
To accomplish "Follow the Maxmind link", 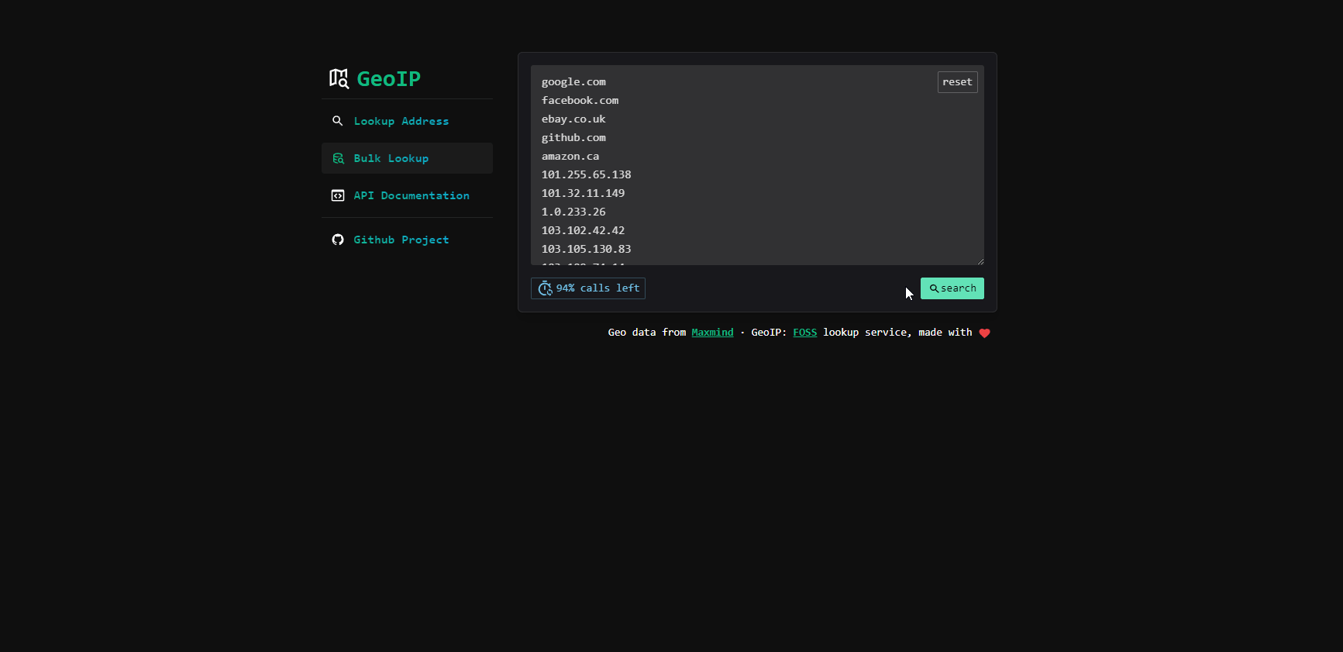I will [x=712, y=333].
